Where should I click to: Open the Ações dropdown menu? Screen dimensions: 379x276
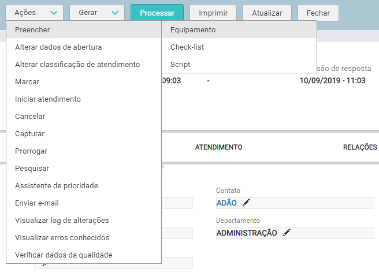[34, 13]
